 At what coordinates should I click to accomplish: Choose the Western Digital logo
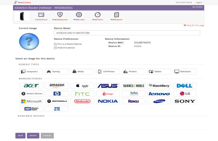tap(31, 109)
